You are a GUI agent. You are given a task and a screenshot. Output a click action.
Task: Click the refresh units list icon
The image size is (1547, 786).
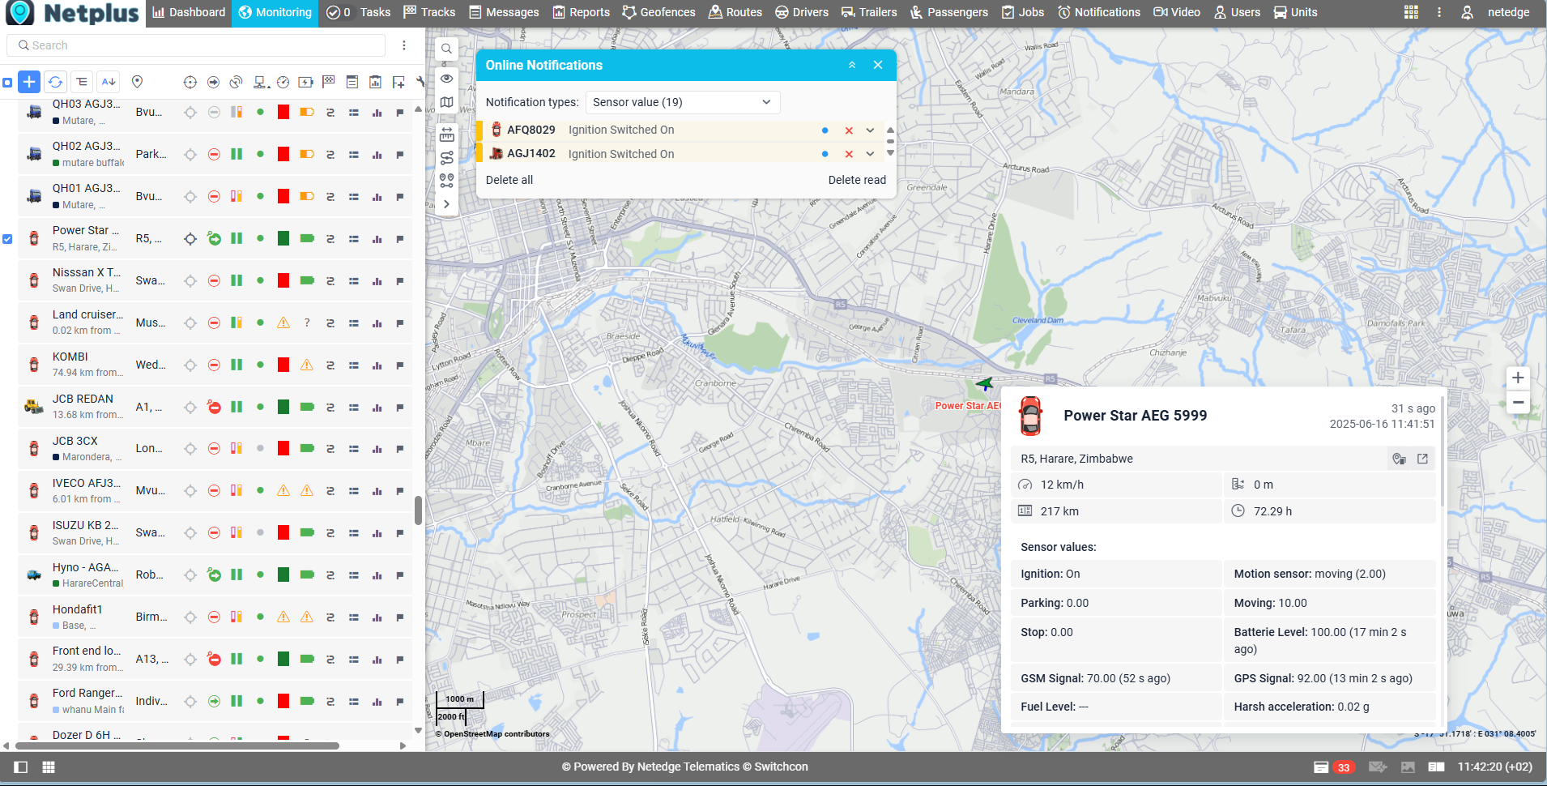(55, 82)
